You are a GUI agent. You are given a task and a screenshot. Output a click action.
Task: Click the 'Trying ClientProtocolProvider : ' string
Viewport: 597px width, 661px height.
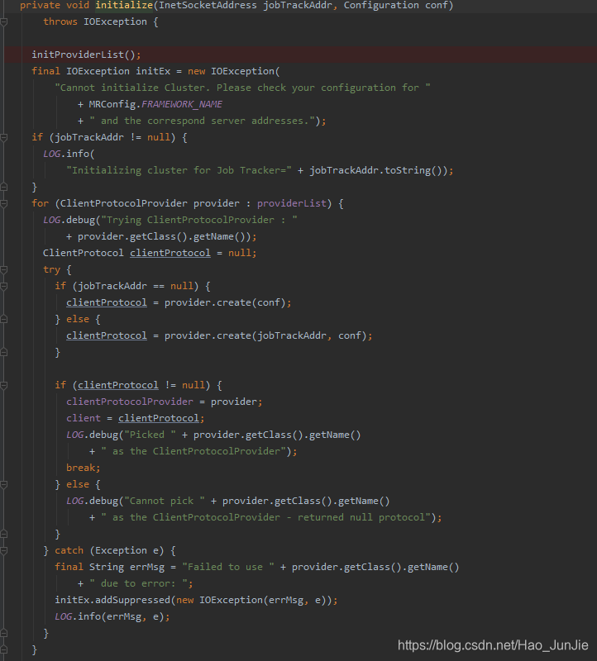tap(199, 220)
